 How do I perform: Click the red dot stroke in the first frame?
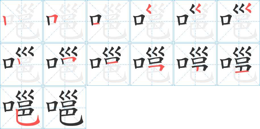pyautogui.click(x=5, y=20)
